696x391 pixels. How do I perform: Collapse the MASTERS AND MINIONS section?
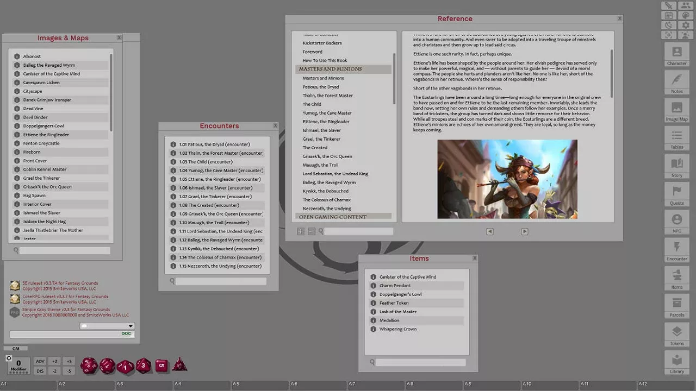(343, 69)
